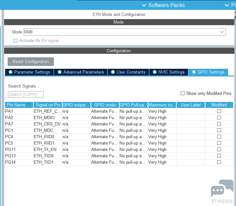Switch to the Parameter Settings tab
This screenshot has height=206, width=236.
[x=29, y=72]
